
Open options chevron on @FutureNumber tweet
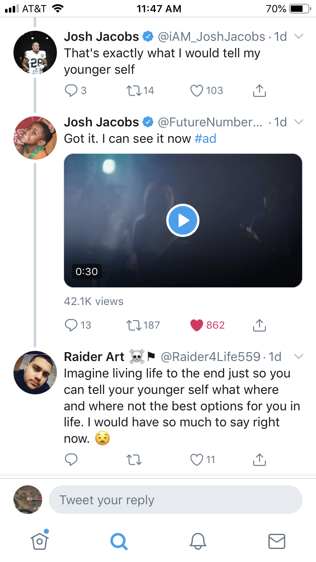298,122
